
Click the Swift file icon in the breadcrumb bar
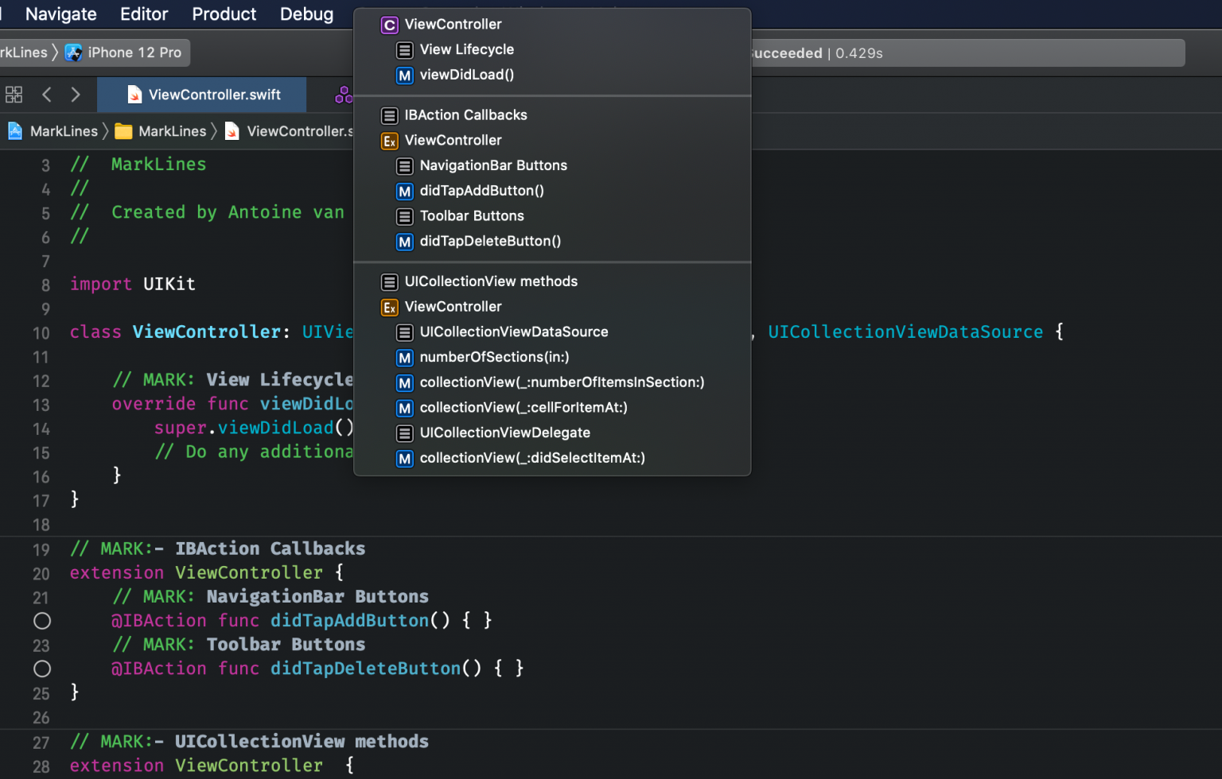point(232,131)
